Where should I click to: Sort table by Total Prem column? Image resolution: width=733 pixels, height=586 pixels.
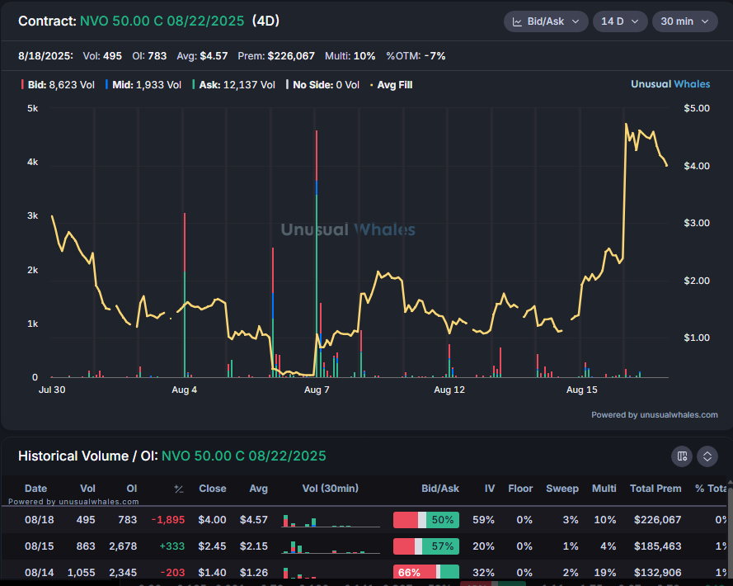(x=655, y=489)
